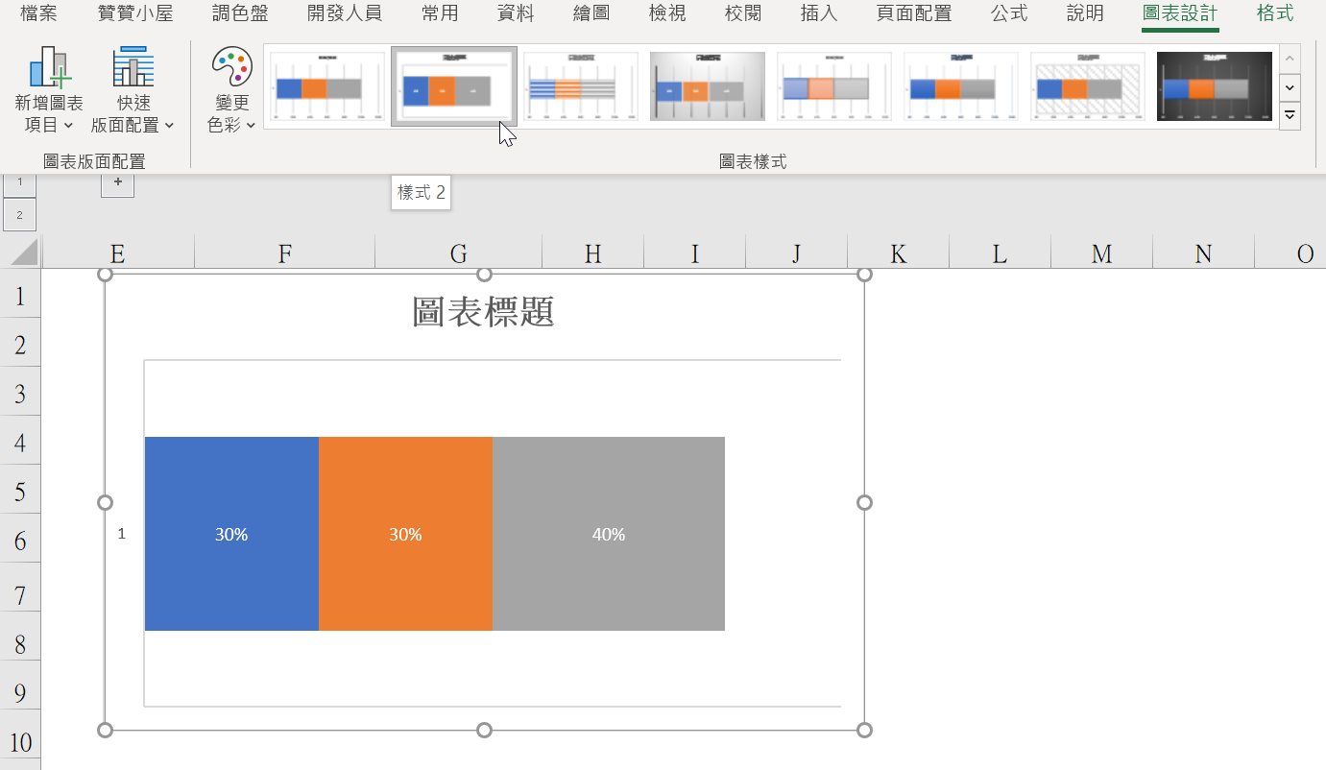Image resolution: width=1326 pixels, height=770 pixels.
Task: Expand the chart styles gallery fully
Action: (x=1290, y=115)
